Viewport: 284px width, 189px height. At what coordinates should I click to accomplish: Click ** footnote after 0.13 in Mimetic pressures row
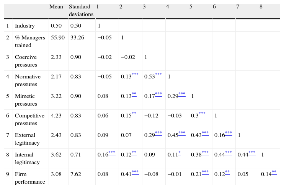pos(134,94)
